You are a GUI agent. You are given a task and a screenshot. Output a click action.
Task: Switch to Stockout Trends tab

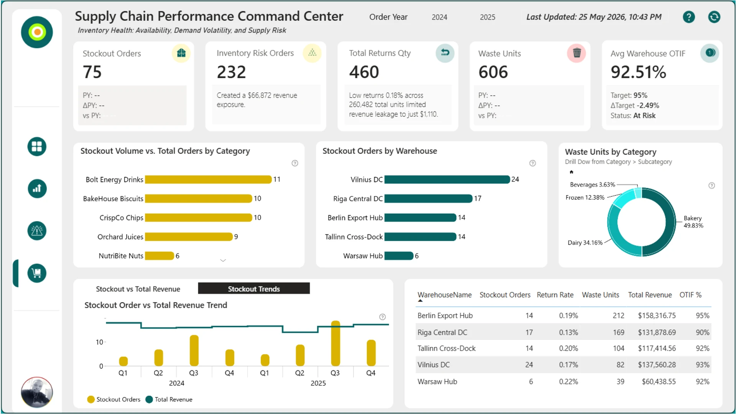pos(254,289)
